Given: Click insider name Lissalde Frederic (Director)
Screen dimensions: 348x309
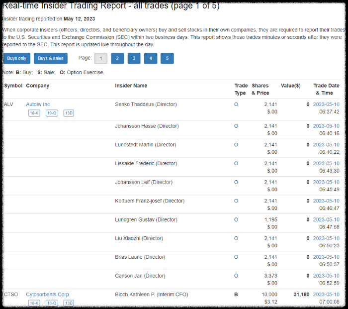Looking at the screenshot, I should [x=146, y=163].
